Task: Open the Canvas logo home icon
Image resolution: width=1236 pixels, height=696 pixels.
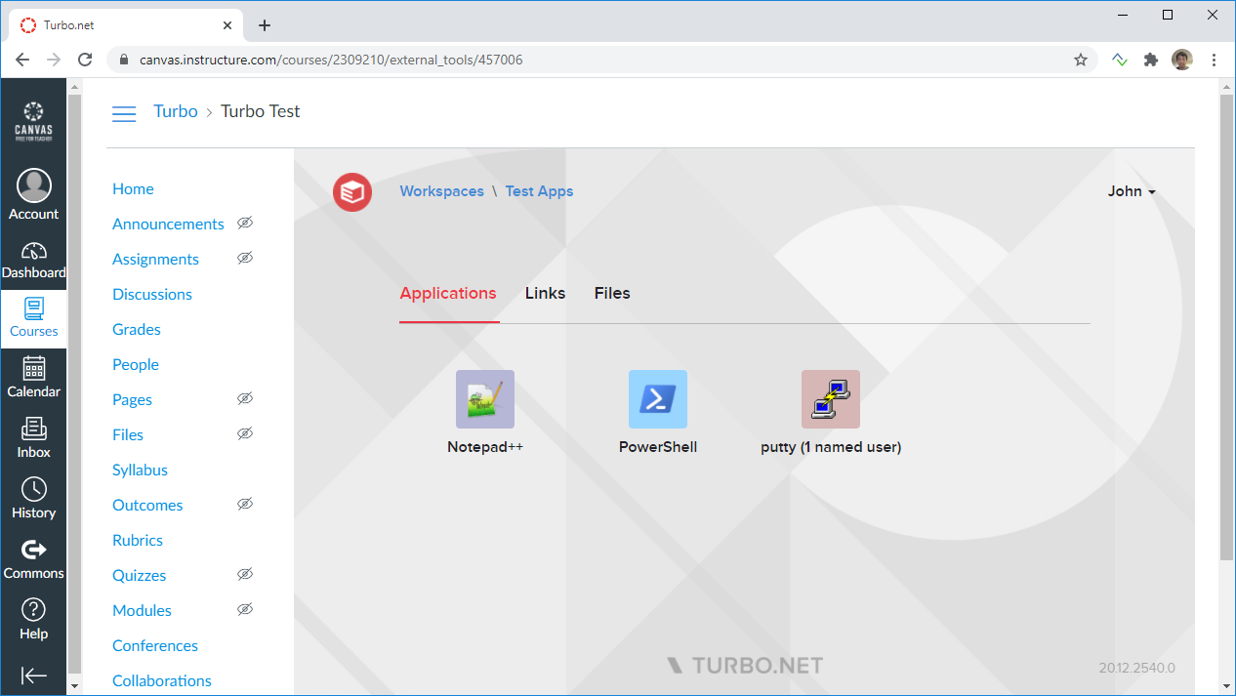Action: 33,121
